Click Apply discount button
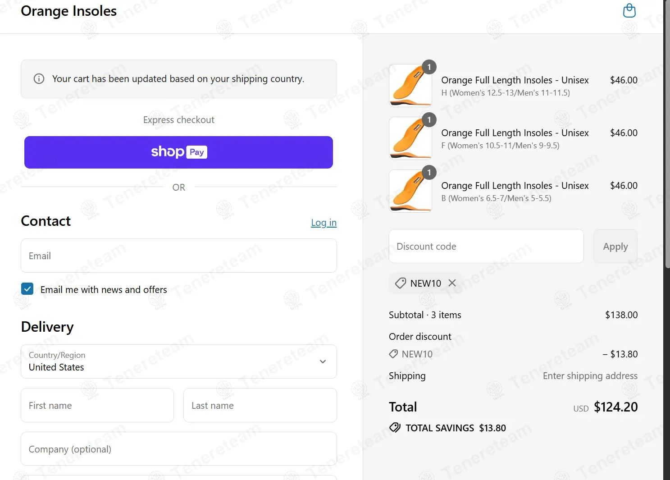670x480 pixels. click(x=615, y=246)
